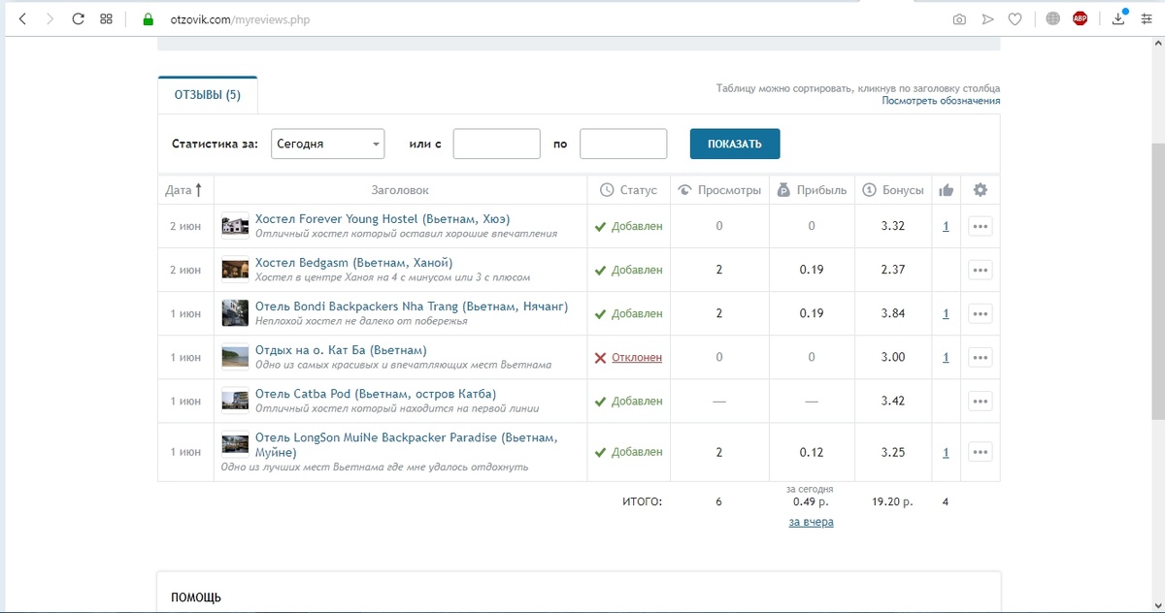
Task: Open thumbnail of Bondi Backpackers review
Action: (x=235, y=312)
